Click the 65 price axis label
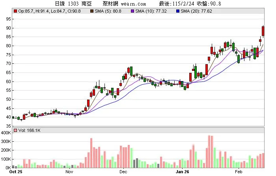Screen dimensions: 276x176 (x=8, y=72)
